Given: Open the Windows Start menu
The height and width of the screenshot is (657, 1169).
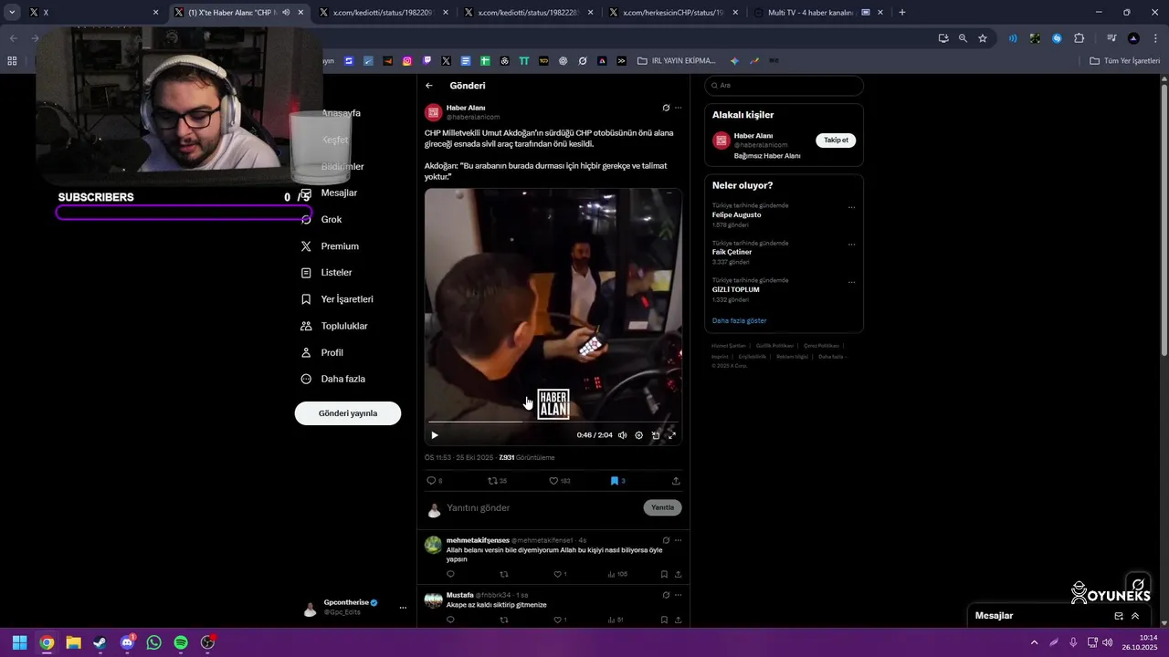Looking at the screenshot, I should point(19,642).
